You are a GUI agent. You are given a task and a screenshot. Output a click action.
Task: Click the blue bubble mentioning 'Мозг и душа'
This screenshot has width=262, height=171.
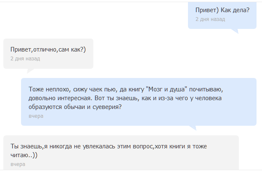tap(139, 102)
